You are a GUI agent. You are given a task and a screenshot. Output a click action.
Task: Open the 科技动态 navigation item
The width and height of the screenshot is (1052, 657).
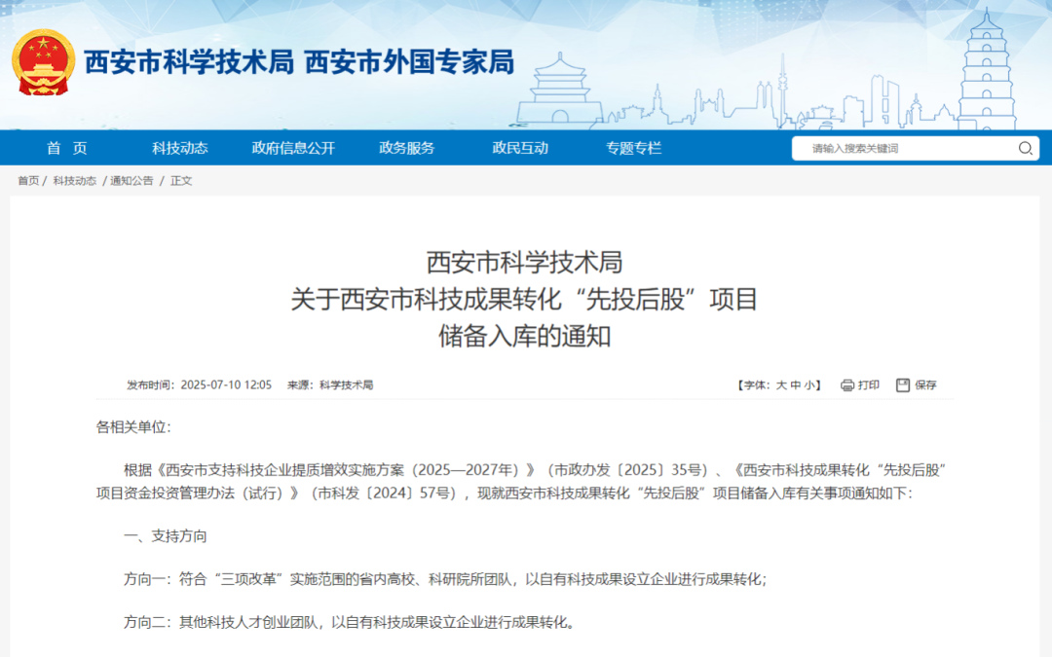click(x=180, y=148)
